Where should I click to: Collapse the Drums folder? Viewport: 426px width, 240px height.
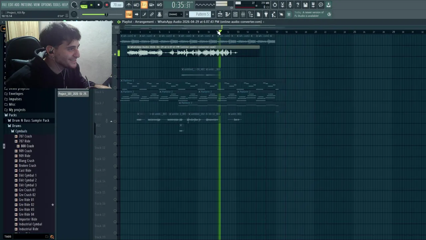pos(16,126)
